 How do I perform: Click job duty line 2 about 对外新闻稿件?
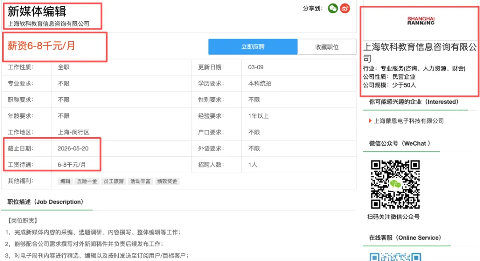(84, 244)
